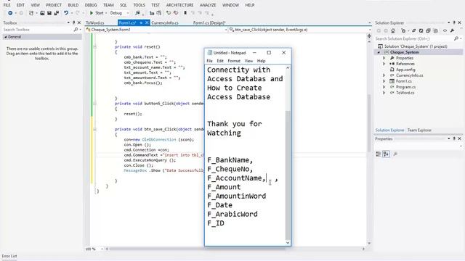Open Notepad's Edit menu
The image size is (465, 261).
coord(220,61)
